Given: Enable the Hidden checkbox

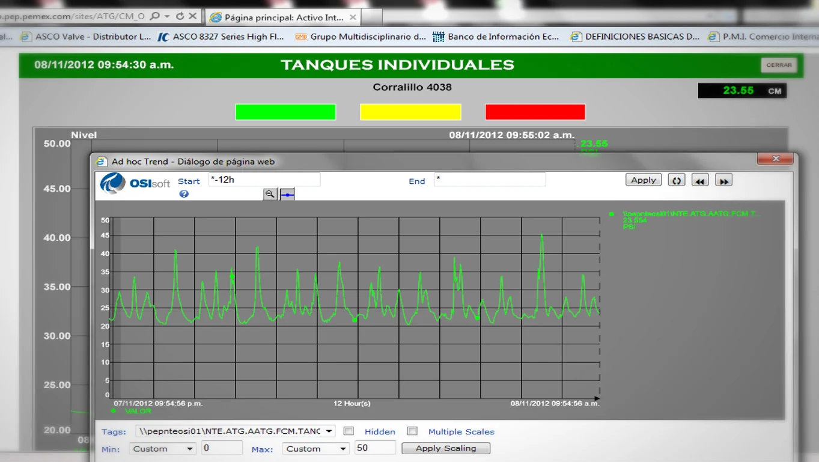Looking at the screenshot, I should click(x=349, y=431).
